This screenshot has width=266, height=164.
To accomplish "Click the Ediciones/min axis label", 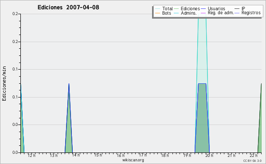I will [4, 83].
